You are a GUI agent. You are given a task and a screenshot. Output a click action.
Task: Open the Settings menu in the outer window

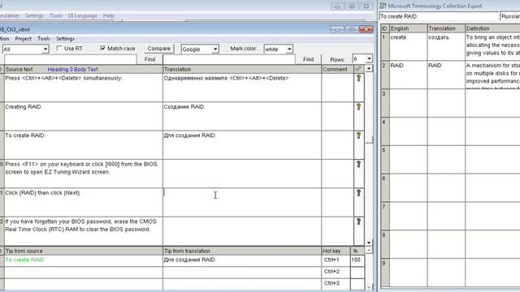click(34, 15)
